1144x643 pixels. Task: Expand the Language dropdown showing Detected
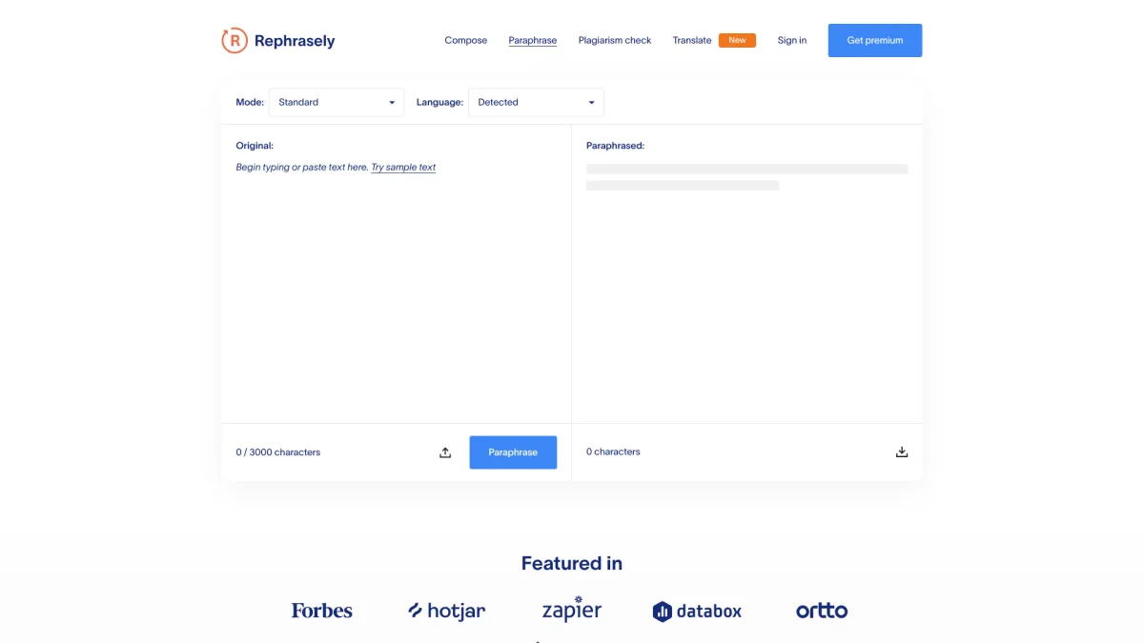536,102
